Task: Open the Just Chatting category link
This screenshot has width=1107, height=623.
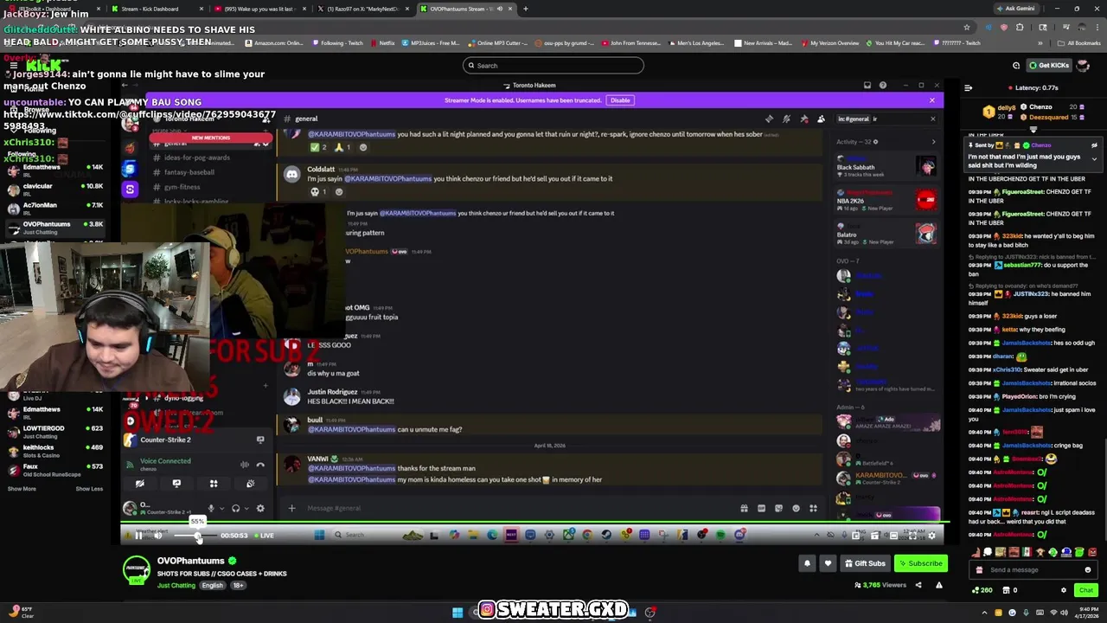Action: tap(176, 585)
